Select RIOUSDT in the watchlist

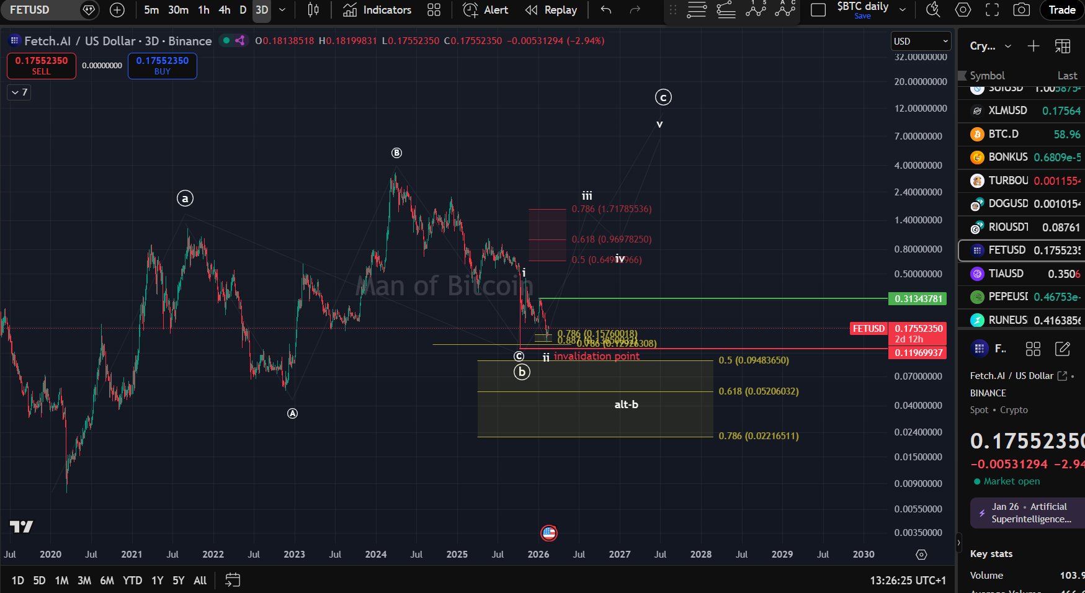pos(1022,227)
